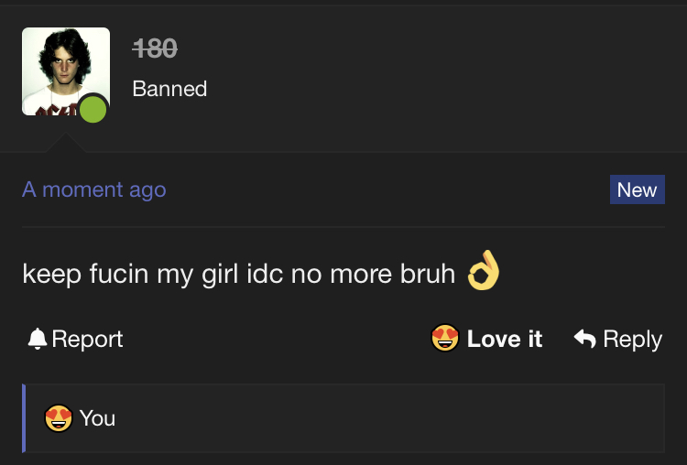Click the curved reply arrow icon
687x465 pixels.
(x=585, y=339)
